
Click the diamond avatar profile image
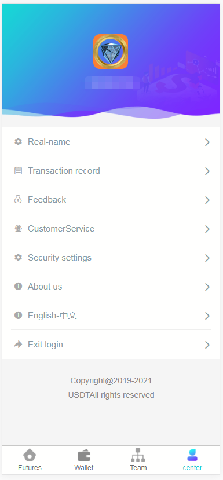(x=111, y=52)
